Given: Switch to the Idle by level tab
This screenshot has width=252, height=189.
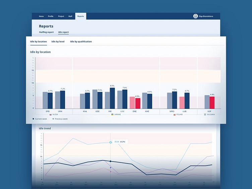Looking at the screenshot, I should pyautogui.click(x=58, y=42).
